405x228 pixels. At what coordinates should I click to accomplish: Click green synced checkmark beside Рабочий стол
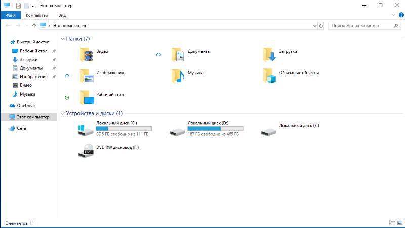[x=67, y=98]
